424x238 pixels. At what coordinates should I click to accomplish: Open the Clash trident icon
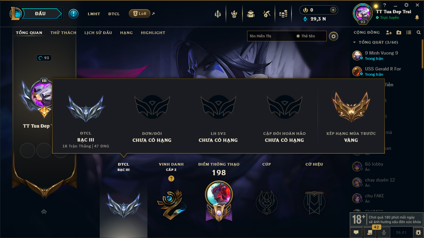point(218,14)
